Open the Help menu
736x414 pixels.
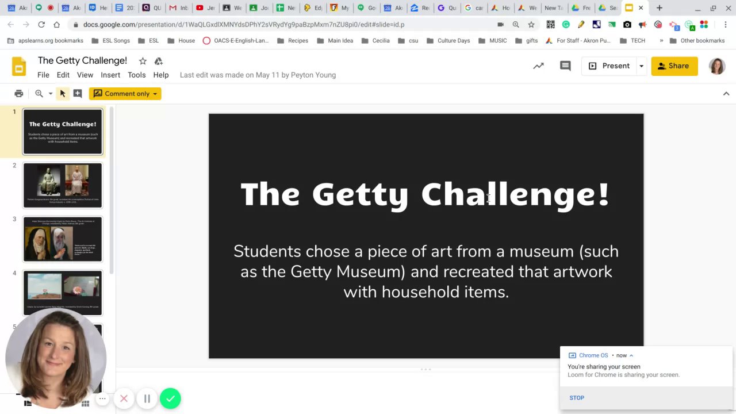161,75
